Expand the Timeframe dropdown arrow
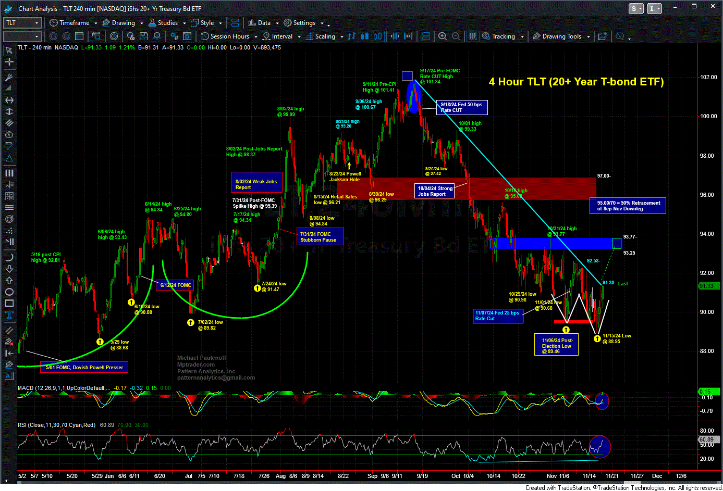Viewport: 723px width, 491px height. [95, 23]
